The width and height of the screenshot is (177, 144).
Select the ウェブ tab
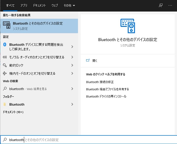click(55, 6)
